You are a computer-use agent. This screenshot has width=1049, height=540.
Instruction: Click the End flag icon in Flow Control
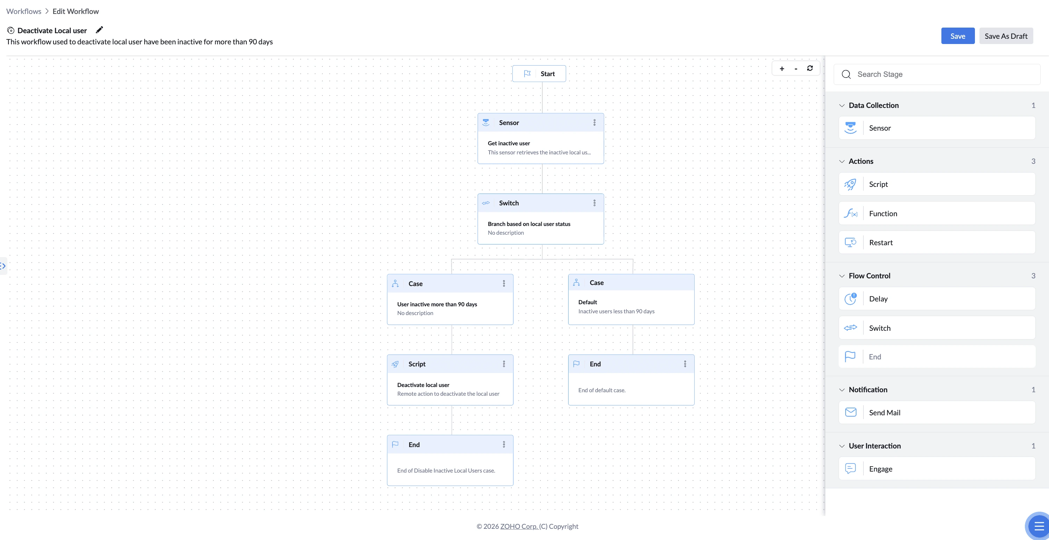tap(850, 357)
